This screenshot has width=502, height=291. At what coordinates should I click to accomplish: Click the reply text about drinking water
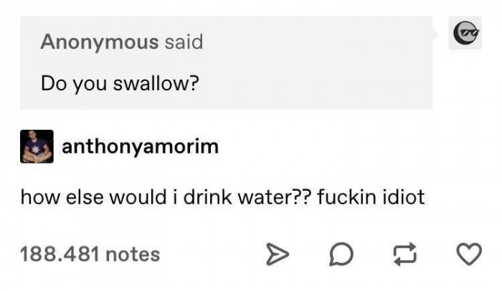222,197
